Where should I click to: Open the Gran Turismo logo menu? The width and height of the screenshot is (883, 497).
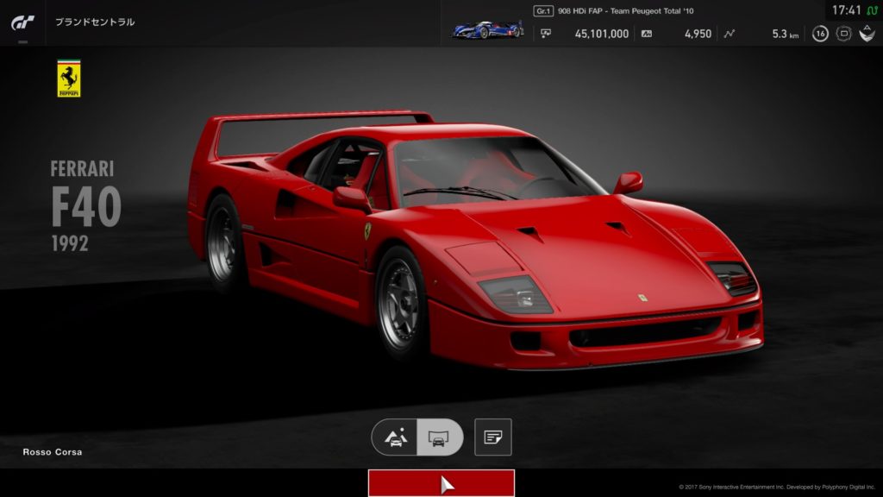point(22,22)
